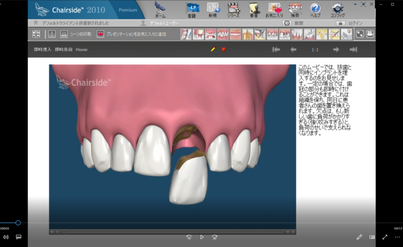Open Favorites (お気に入り) heart icon
The width and height of the screenshot is (403, 247).
click(x=274, y=10)
